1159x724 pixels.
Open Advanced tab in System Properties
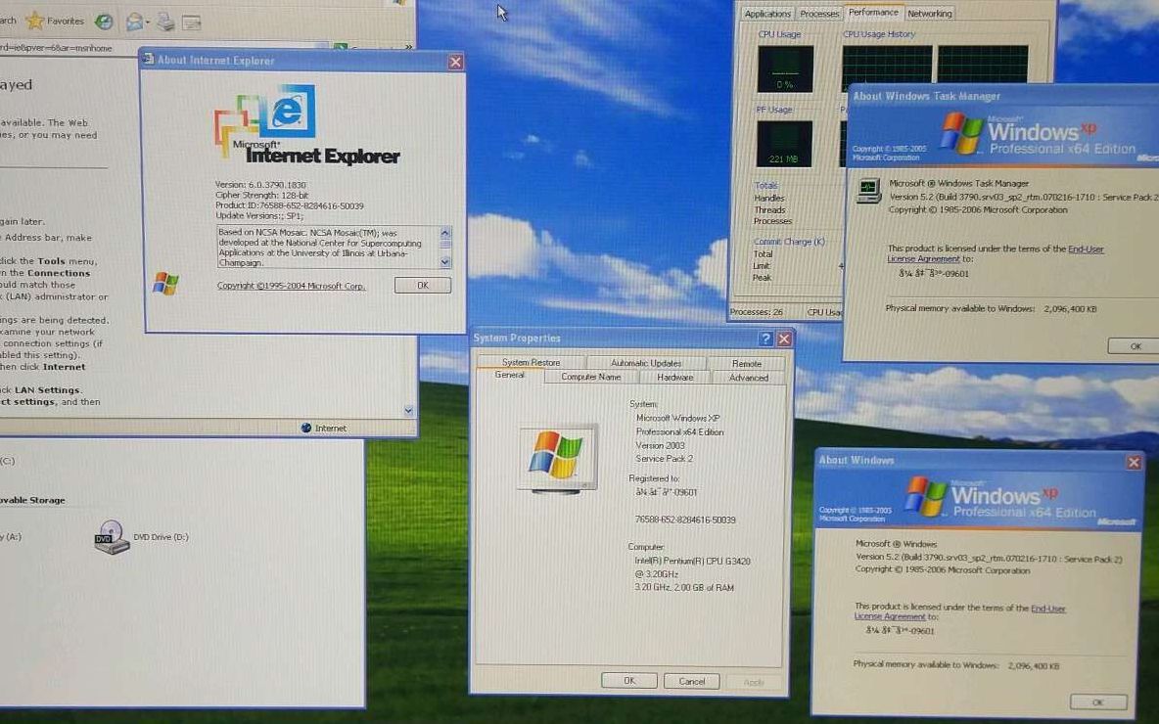(748, 378)
